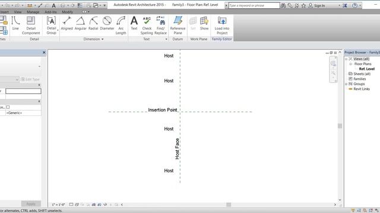
Task: Pick the Diameter dimension tool
Action: click(x=107, y=24)
